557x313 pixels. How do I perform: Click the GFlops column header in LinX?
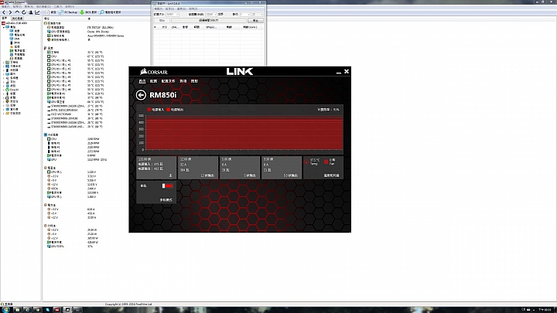point(211,27)
